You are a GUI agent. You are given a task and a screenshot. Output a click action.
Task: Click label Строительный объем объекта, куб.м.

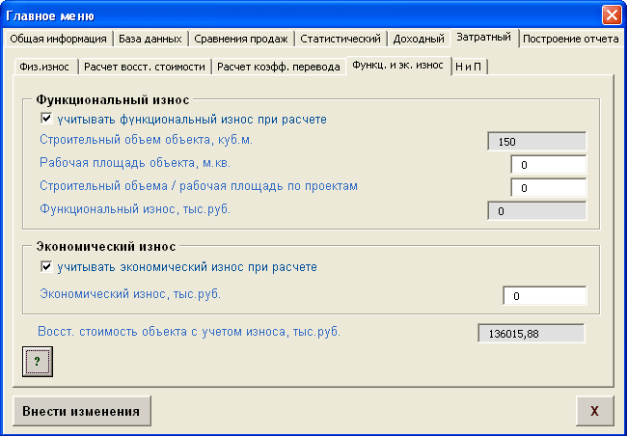(146, 140)
